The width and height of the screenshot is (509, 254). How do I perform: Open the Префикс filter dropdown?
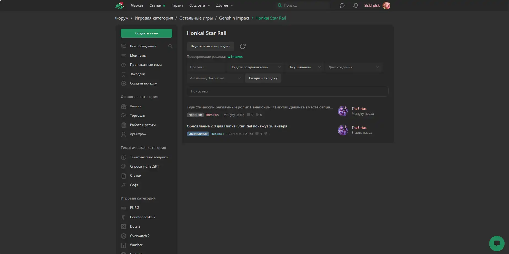pos(206,67)
